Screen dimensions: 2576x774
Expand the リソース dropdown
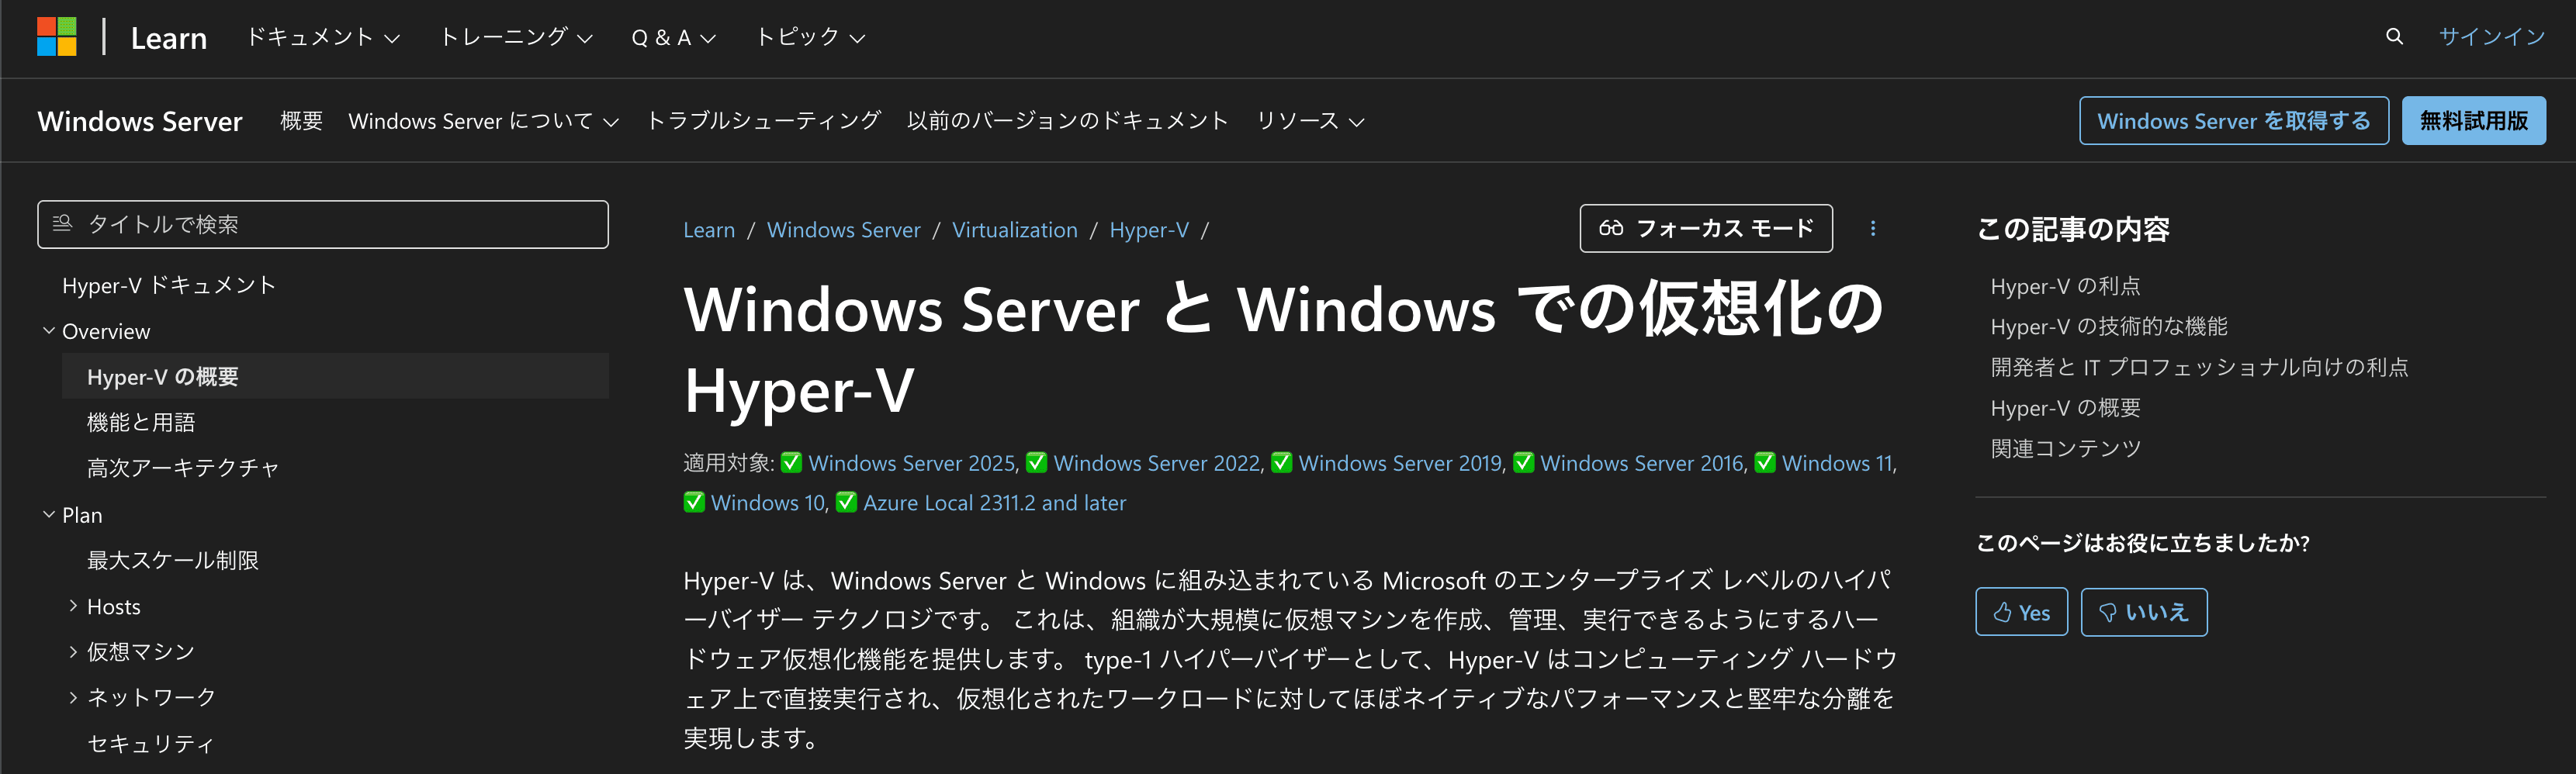(1310, 121)
